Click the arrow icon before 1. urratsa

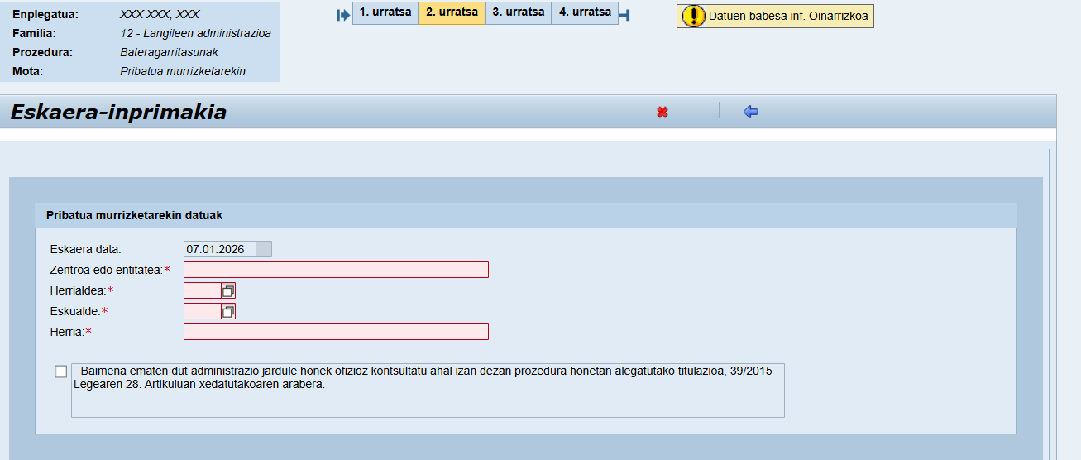point(343,15)
